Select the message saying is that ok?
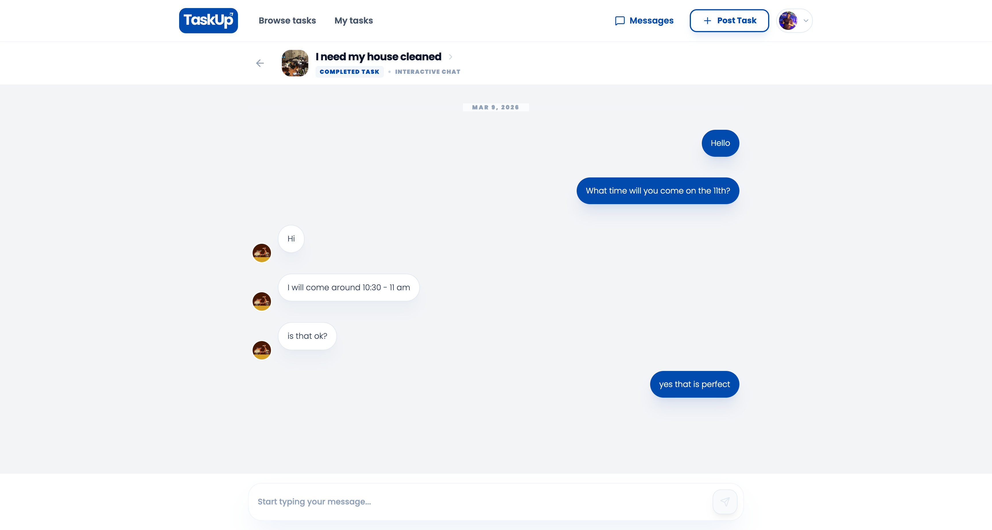 [307, 336]
